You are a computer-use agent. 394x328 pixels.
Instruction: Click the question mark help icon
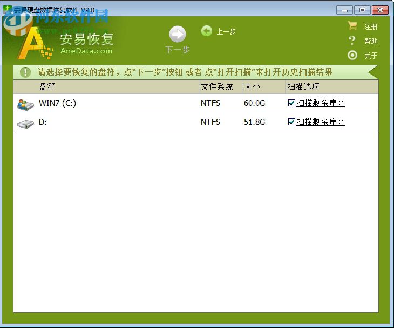click(352, 41)
